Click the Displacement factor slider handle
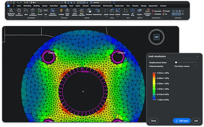 (176, 62)
